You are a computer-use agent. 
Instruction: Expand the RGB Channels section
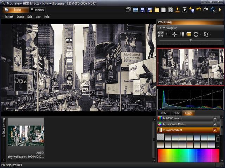coord(164,118)
